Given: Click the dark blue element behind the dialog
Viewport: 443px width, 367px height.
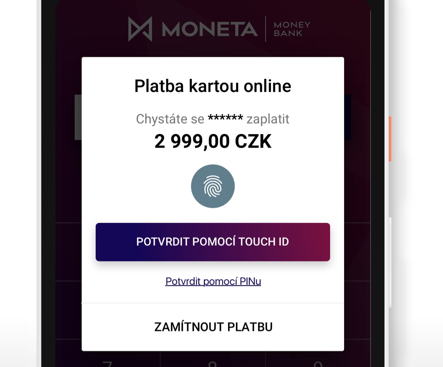Looking at the screenshot, I should pyautogui.click(x=347, y=117).
